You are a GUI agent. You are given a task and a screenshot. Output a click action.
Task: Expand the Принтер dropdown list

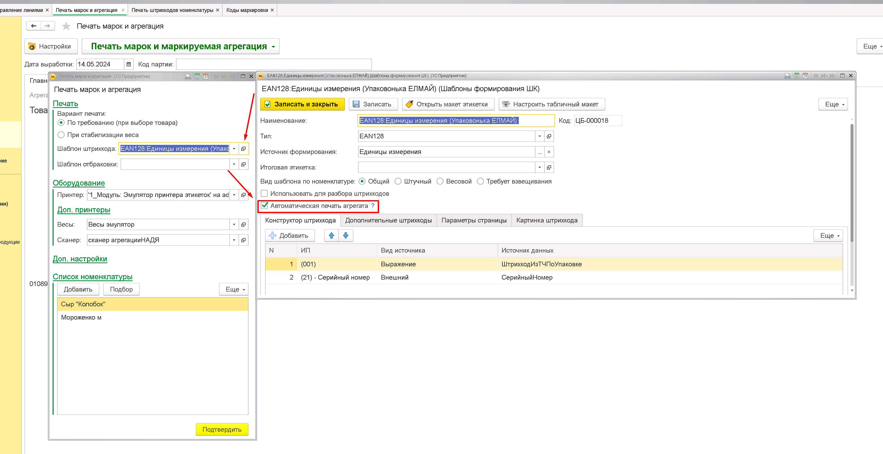pos(234,195)
